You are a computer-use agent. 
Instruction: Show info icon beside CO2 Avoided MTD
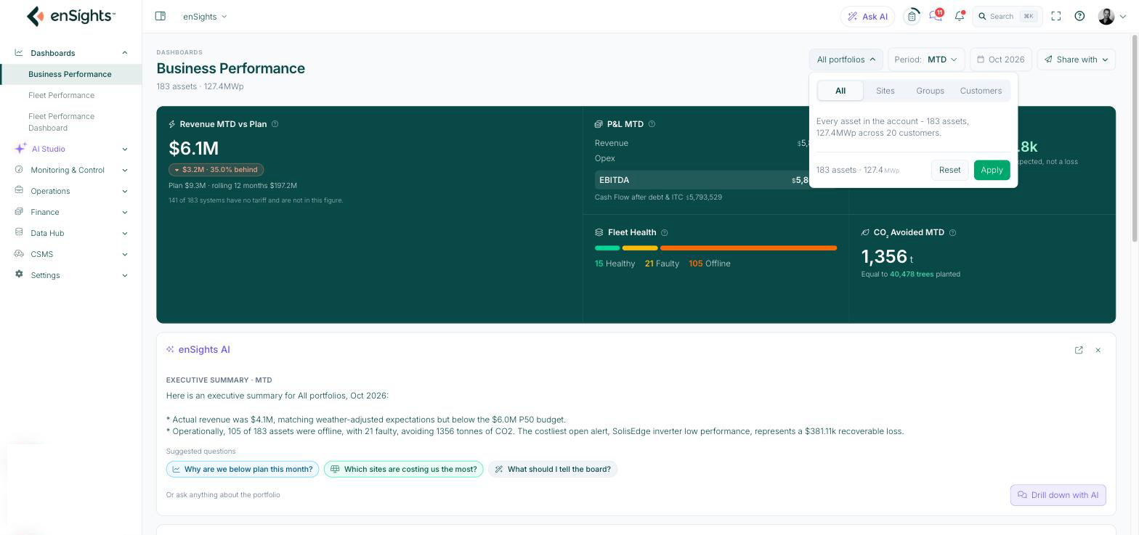pyautogui.click(x=952, y=232)
